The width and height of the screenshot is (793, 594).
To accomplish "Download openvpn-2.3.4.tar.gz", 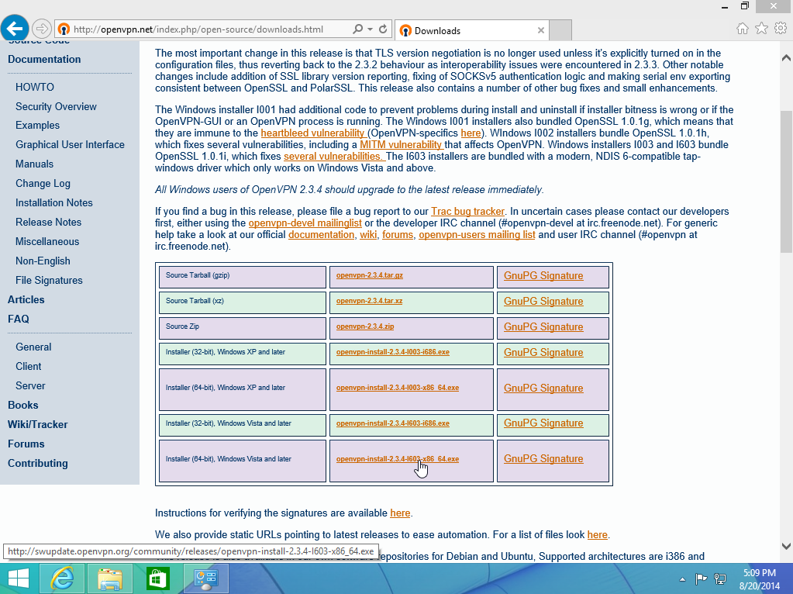I will coord(369,275).
